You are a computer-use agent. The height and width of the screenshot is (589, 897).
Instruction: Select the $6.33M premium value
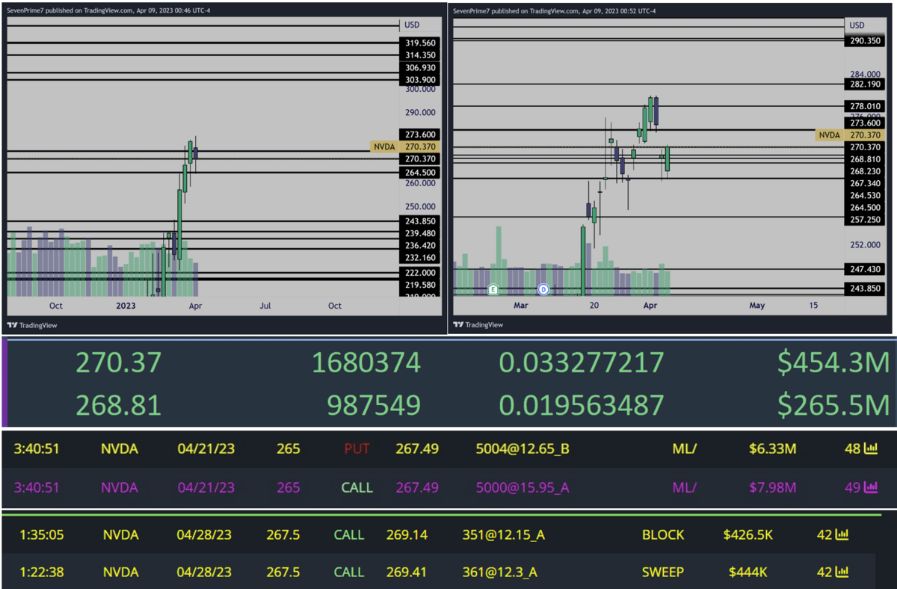(773, 449)
